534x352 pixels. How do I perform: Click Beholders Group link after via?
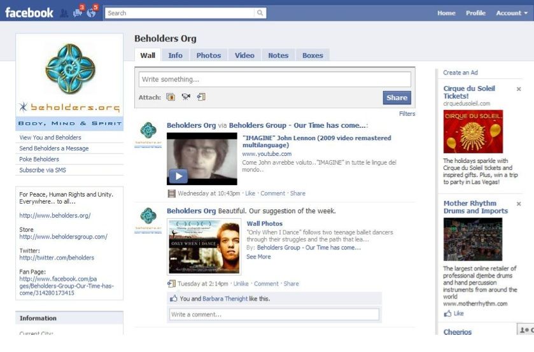pyautogui.click(x=298, y=125)
